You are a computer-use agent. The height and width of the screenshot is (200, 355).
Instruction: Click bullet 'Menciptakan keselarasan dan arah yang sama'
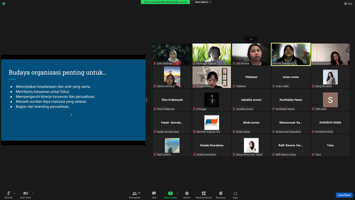(x=53, y=87)
